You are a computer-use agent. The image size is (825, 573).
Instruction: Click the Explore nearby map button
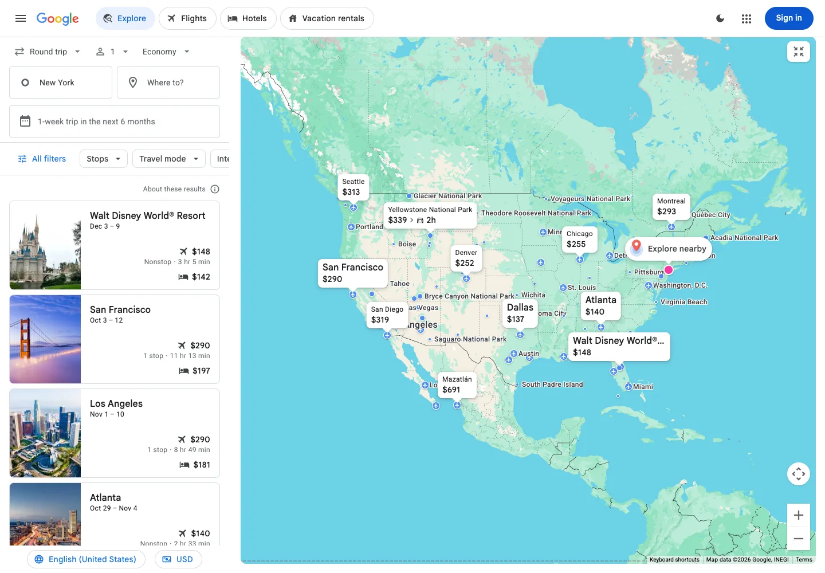(669, 249)
